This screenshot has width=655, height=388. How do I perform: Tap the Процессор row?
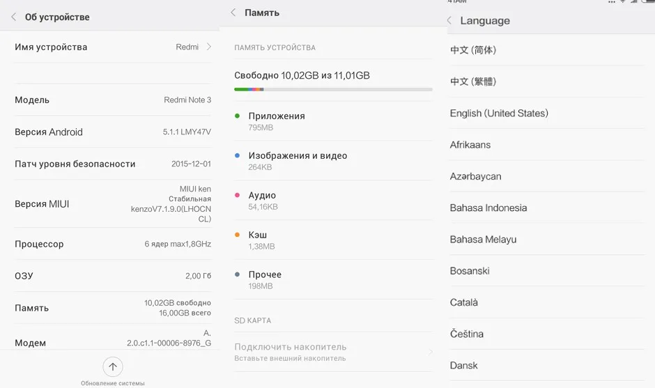point(113,244)
